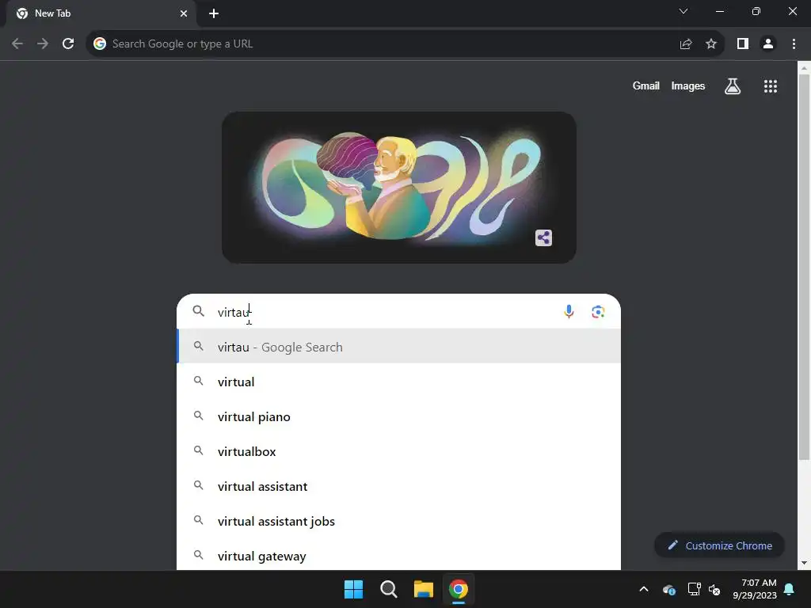Open a new browser tab
The height and width of the screenshot is (608, 811).
(214, 13)
